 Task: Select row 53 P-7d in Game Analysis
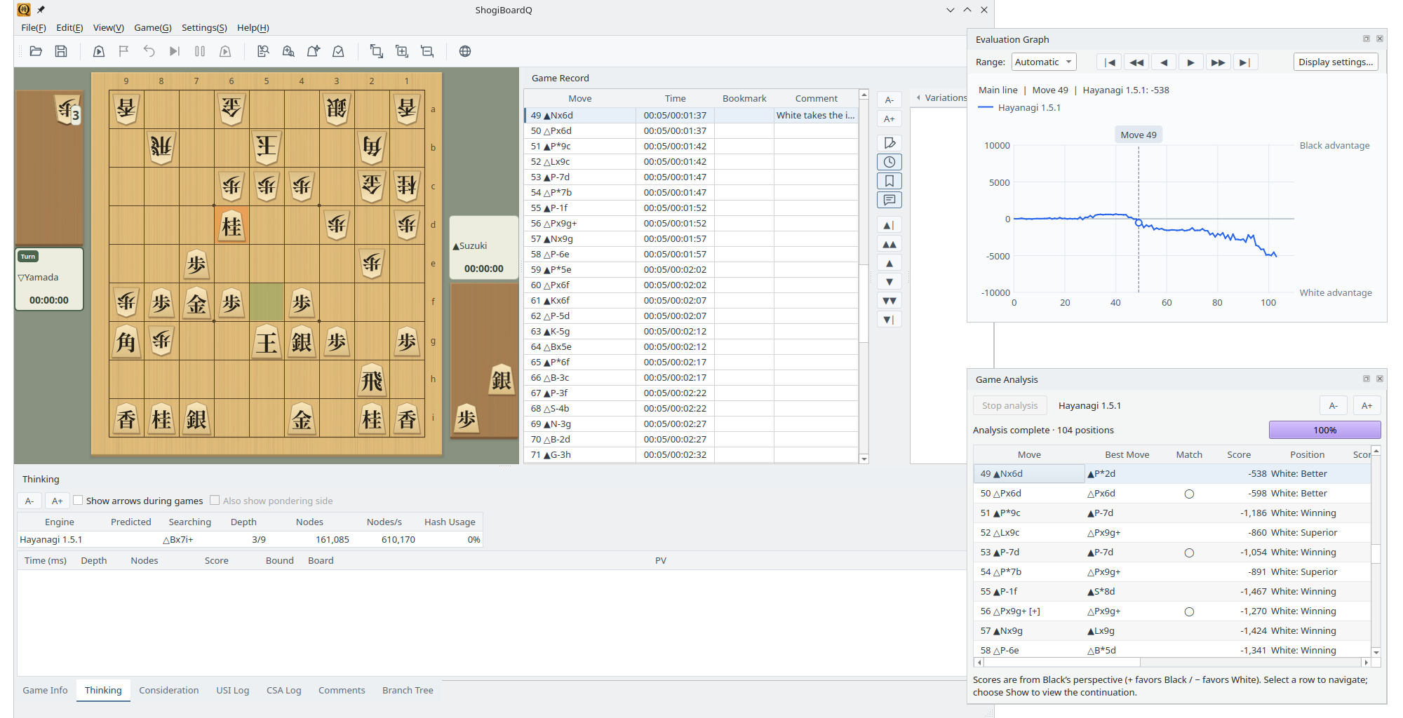(x=1172, y=552)
